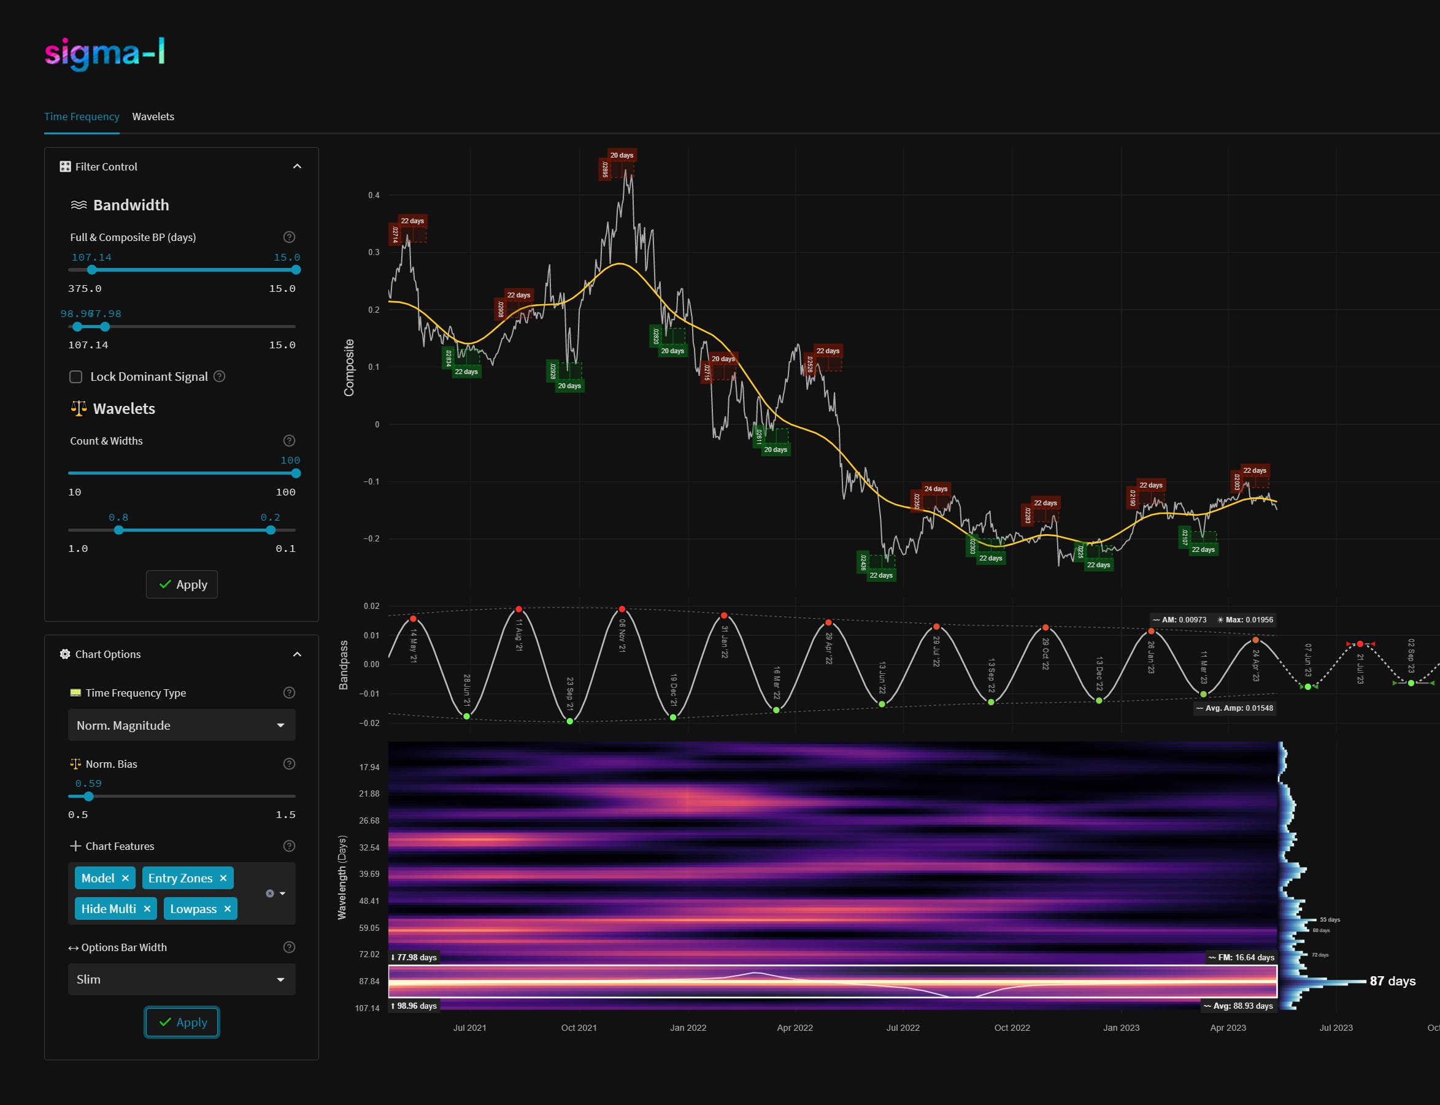This screenshot has width=1440, height=1105.
Task: Collapse the Chart Options panel
Action: pyautogui.click(x=297, y=654)
